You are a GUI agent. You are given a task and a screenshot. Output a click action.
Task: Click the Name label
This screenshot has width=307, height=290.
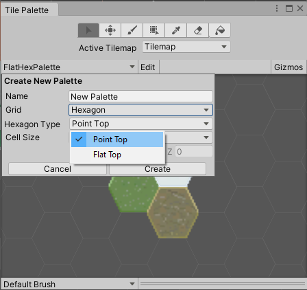(16, 96)
